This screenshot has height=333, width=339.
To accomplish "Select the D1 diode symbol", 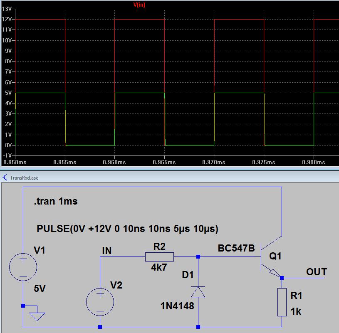I will (198, 292).
